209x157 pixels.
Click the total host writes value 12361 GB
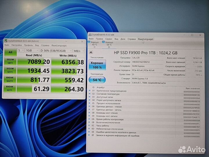(194, 62)
